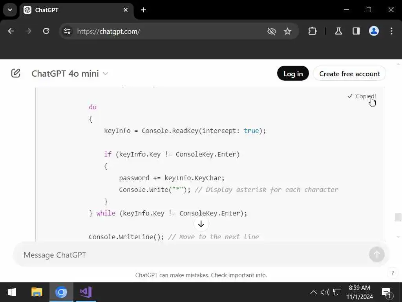Click the 'password += keyInfo.KeyChar;' line
Image resolution: width=402 pixels, height=302 pixels.
(172, 178)
